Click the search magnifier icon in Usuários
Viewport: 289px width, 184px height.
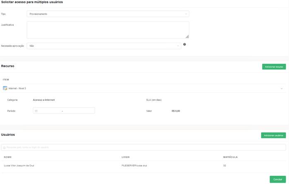pos(4,148)
